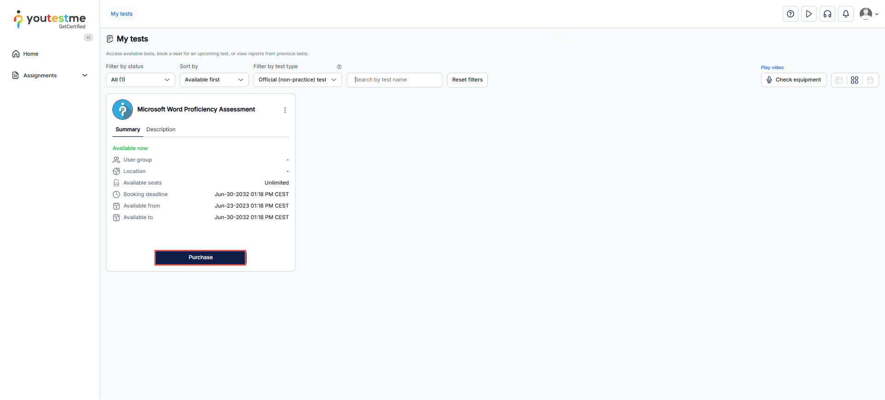This screenshot has height=400, width=885.
Task: Click the YouTestMe GetCertified logo
Action: (50, 19)
